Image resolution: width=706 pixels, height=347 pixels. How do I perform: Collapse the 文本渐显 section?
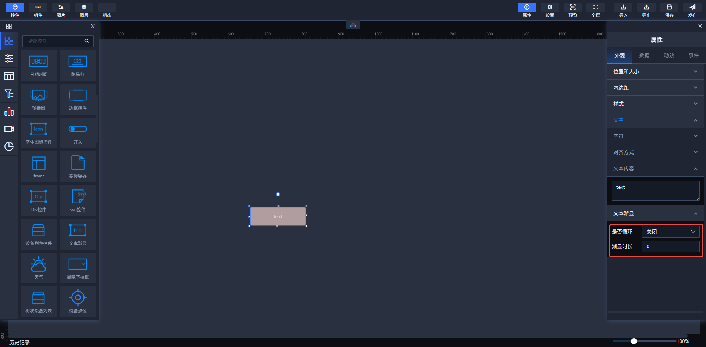(656, 213)
